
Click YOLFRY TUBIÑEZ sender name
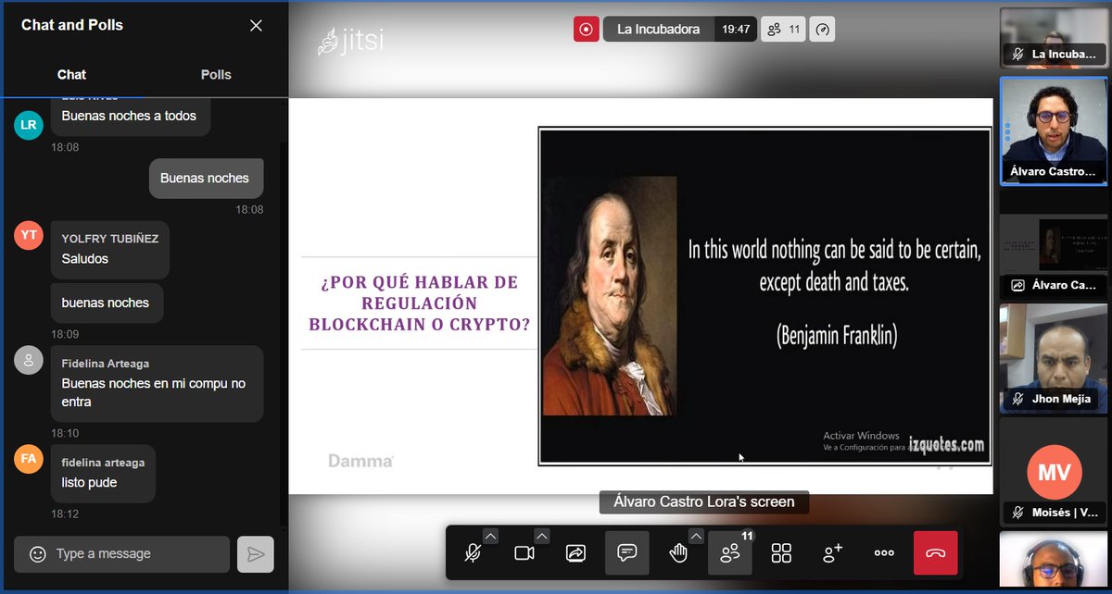(x=110, y=239)
